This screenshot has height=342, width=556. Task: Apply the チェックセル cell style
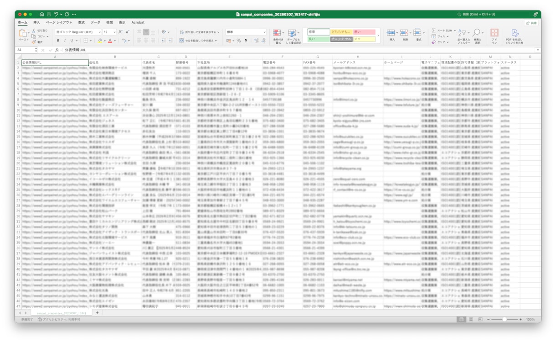pos(341,40)
